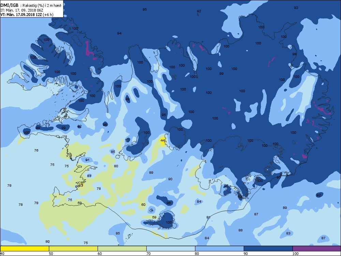Click the medium blue 80–90 legend swatch

point(219,248)
